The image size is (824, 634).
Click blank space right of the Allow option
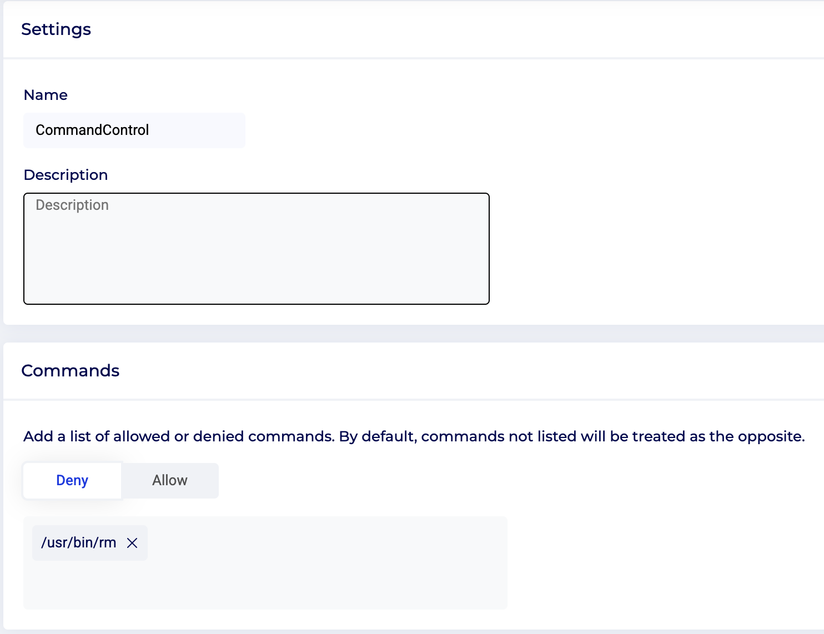[444, 480]
